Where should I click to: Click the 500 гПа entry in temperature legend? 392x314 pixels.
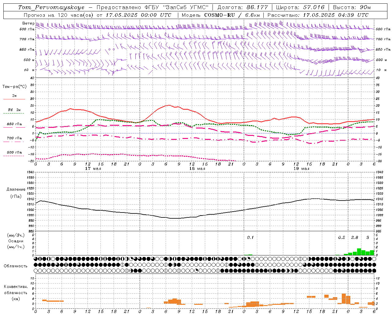14,152
